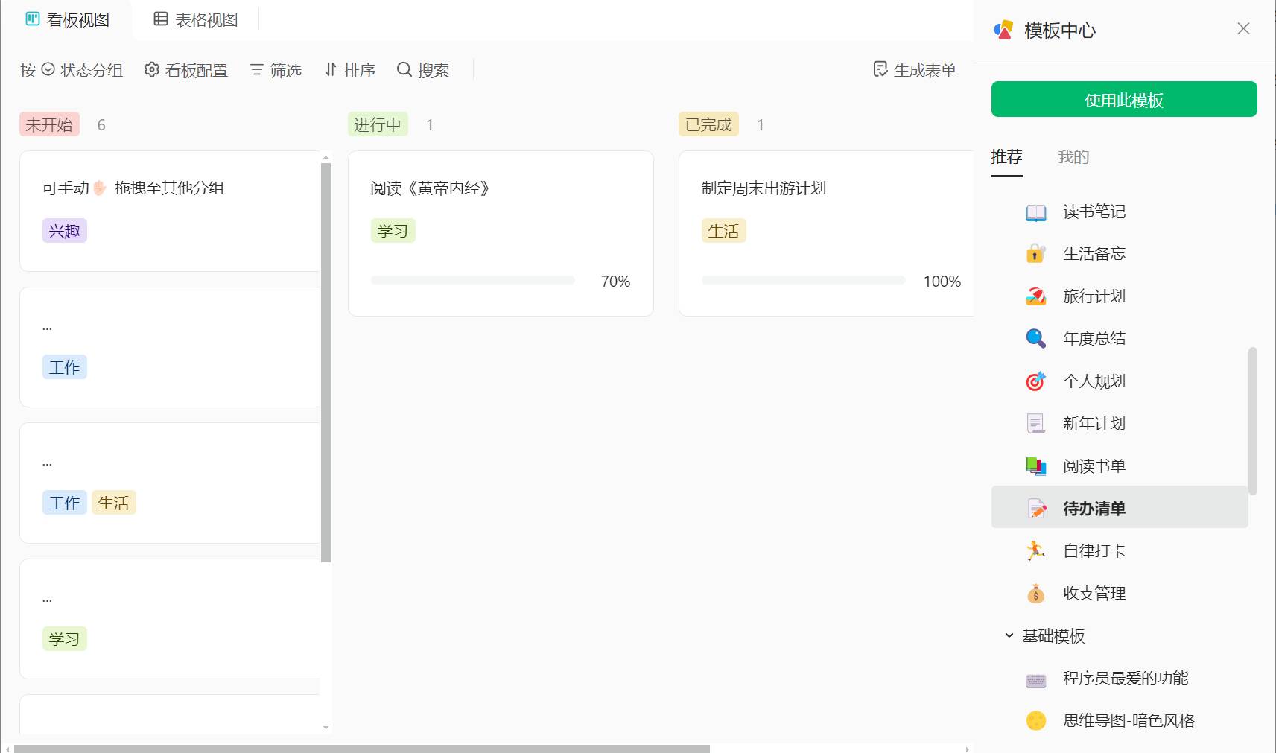Viewport: 1276px width, 753px height.
Task: Select the 自律打卡 template
Action: click(x=1120, y=551)
